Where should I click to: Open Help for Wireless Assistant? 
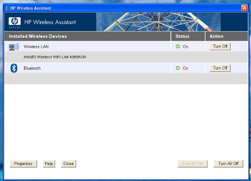click(x=49, y=164)
